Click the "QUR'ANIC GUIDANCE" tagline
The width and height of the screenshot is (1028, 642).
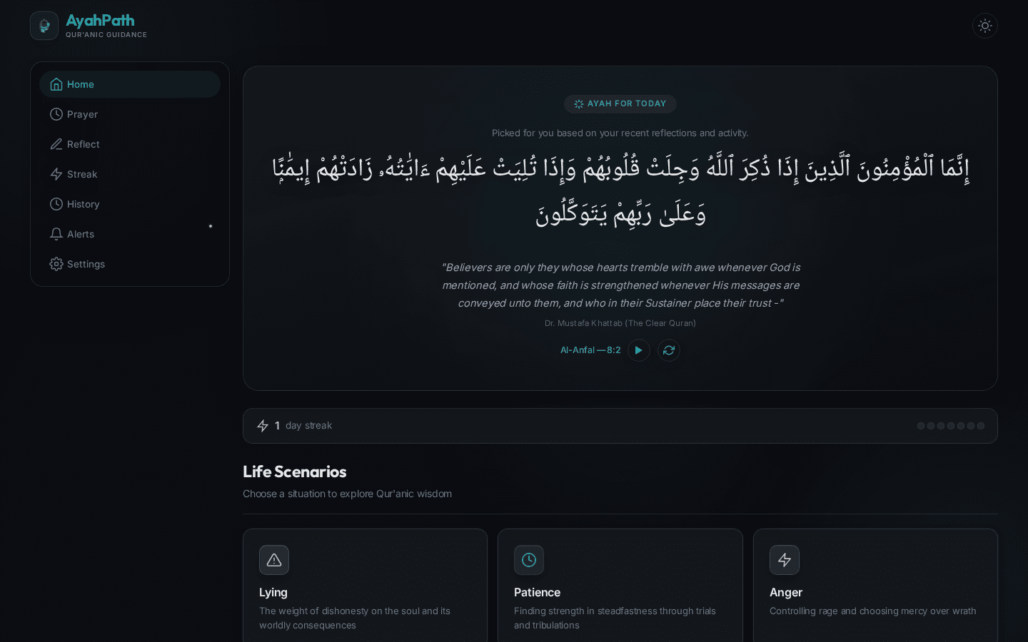(106, 35)
